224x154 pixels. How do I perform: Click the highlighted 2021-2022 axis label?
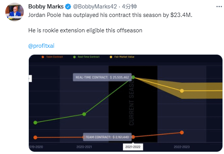tap(133, 147)
